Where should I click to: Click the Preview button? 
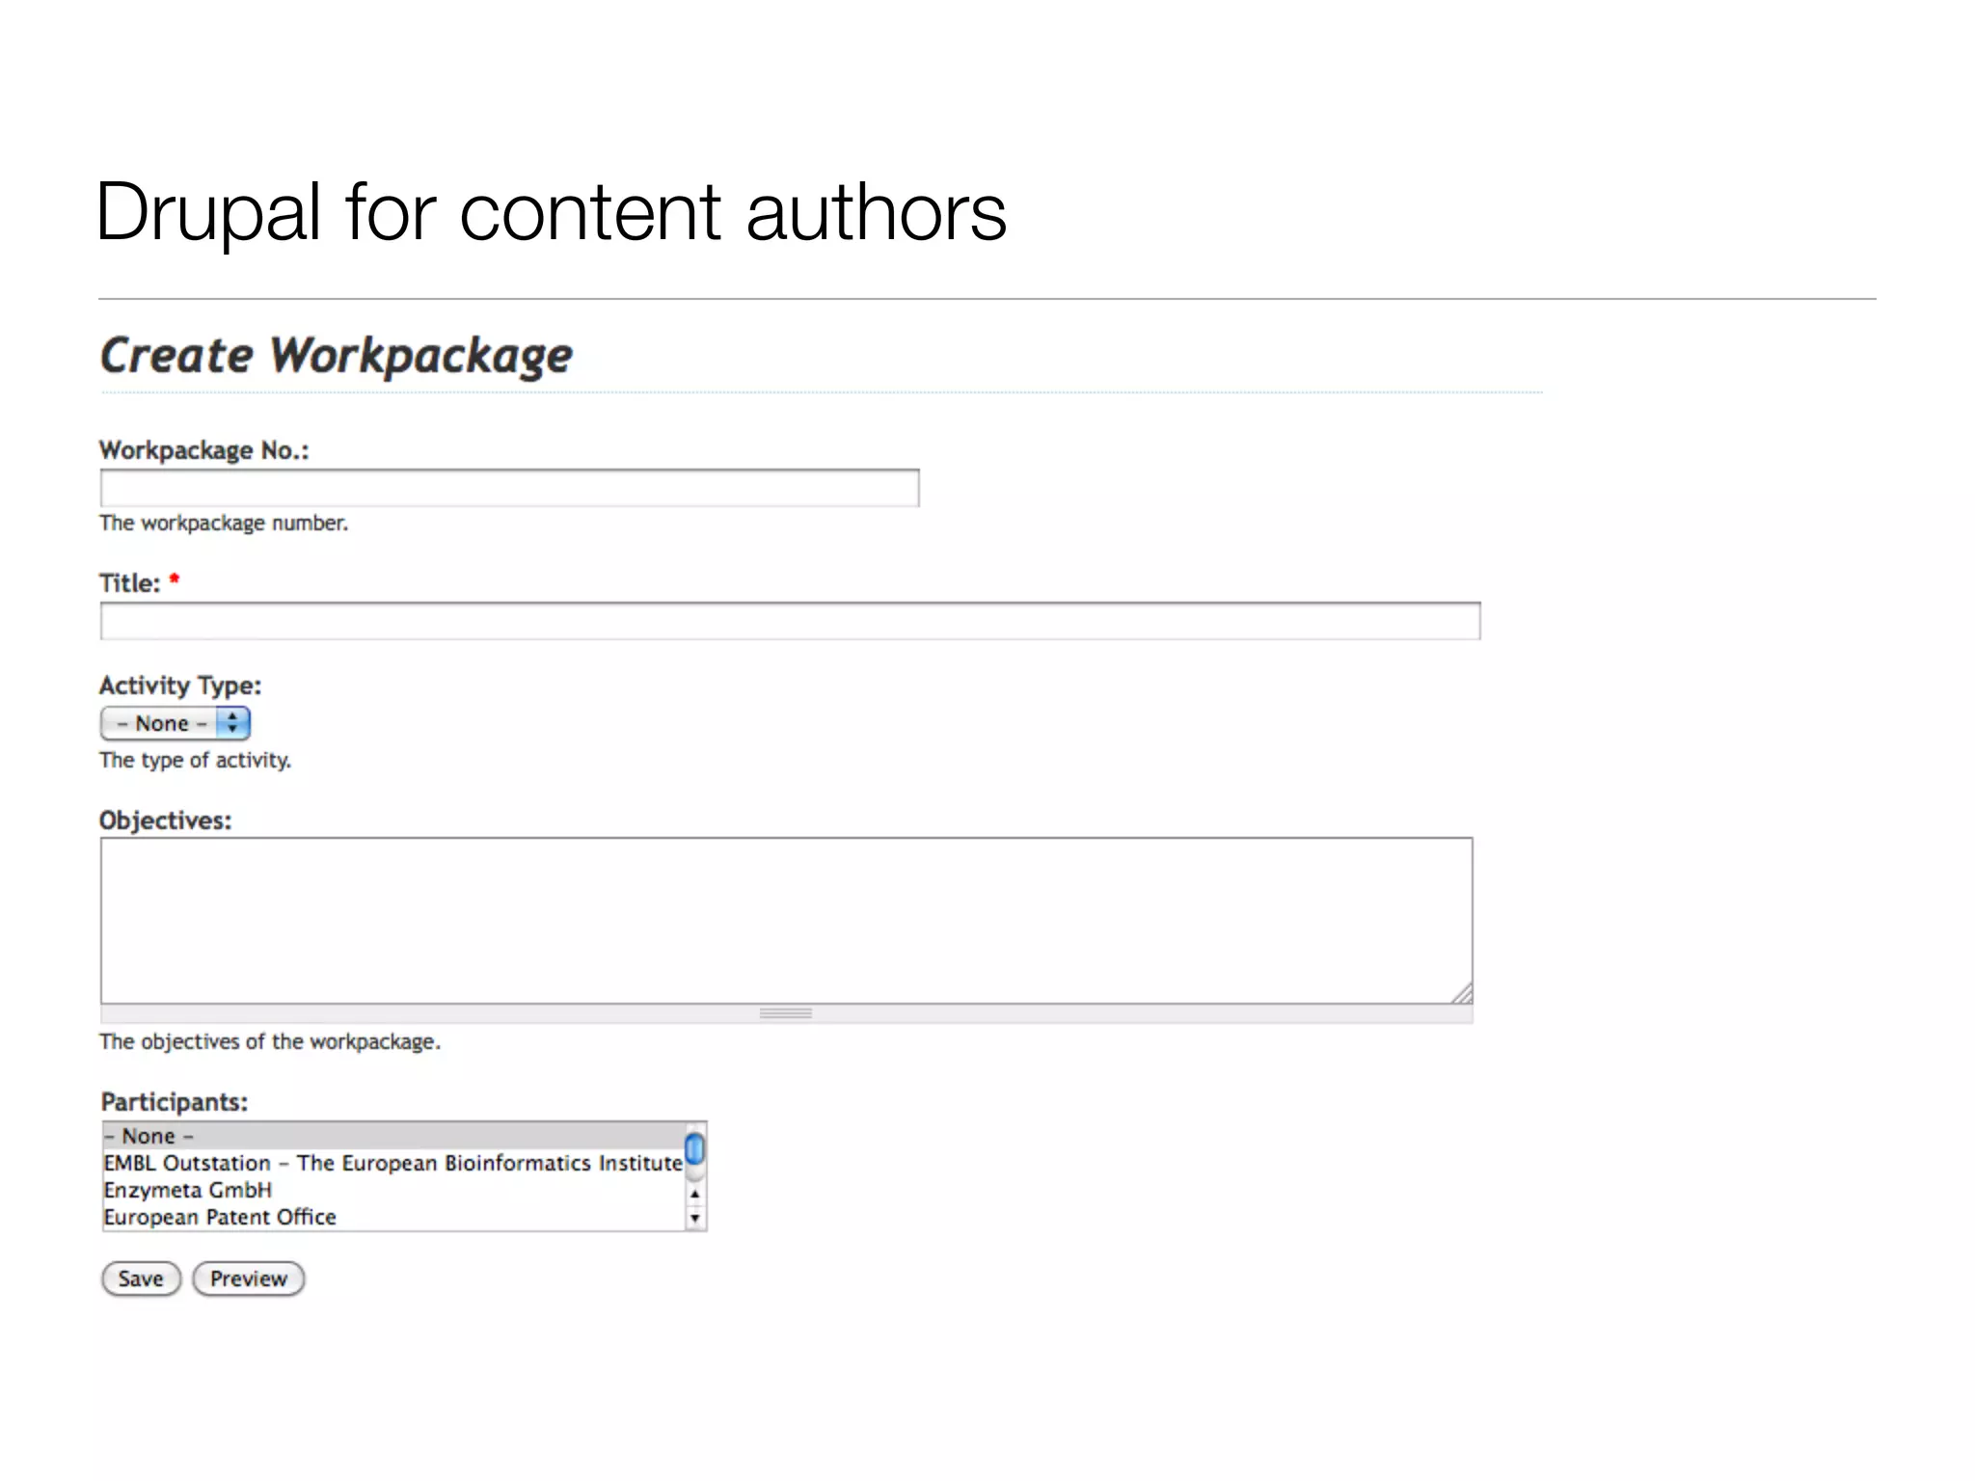(249, 1279)
